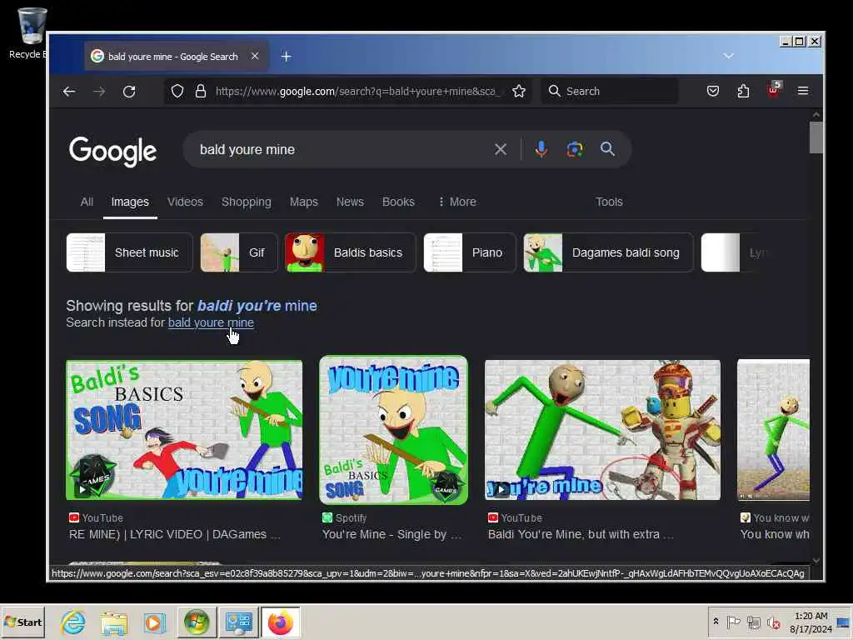Viewport: 853px width, 640px height.
Task: Show hidden system tray icons
Action: pyautogui.click(x=716, y=622)
